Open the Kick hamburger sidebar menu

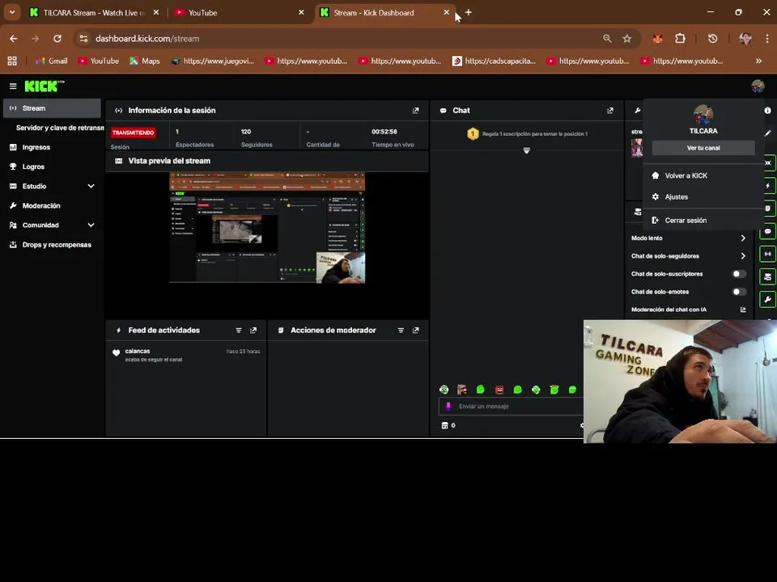click(x=13, y=86)
